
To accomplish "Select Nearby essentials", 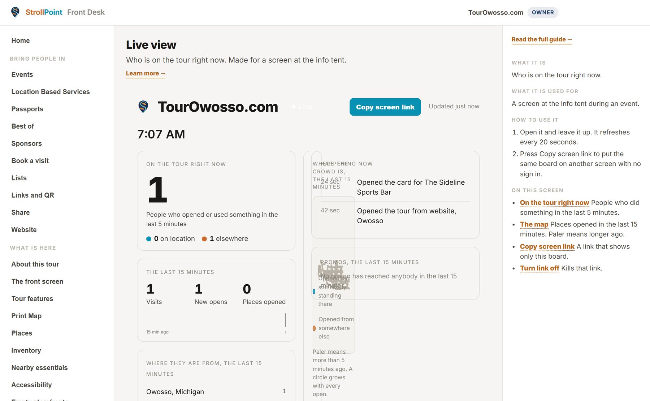I will [39, 368].
